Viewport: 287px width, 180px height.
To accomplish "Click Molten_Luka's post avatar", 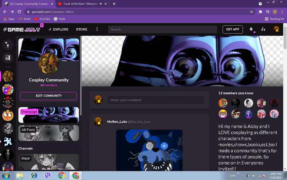I will click(98, 121).
